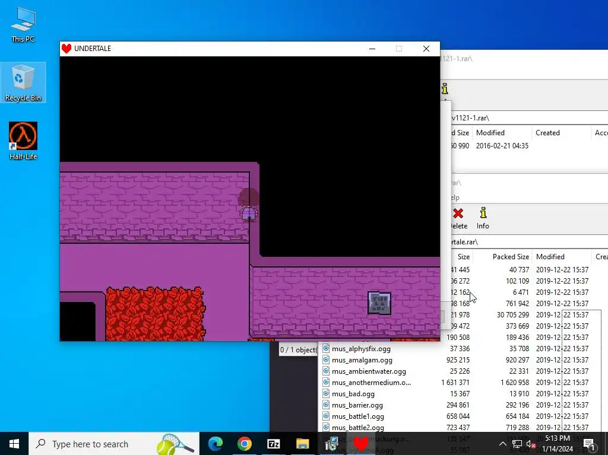This screenshot has height=455, width=608.
Task: Click the file icon beside mus_barrier.ogg
Action: click(x=326, y=405)
